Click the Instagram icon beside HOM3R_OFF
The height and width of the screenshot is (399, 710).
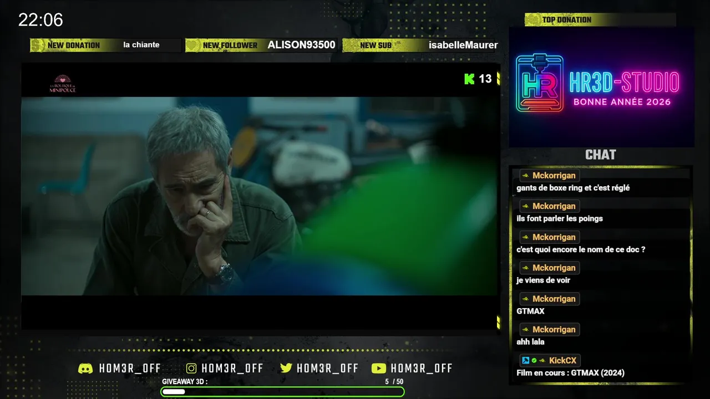191,369
